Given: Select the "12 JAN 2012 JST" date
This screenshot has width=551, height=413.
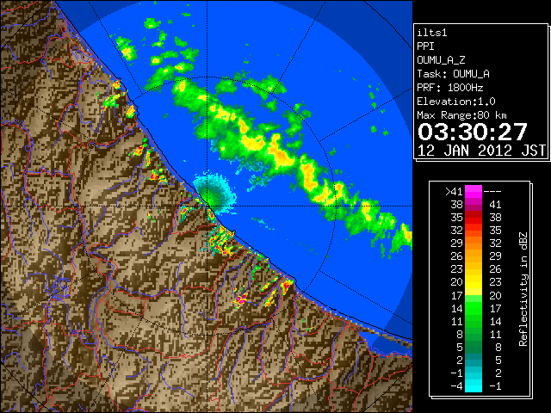Looking at the screenshot, I should (481, 151).
